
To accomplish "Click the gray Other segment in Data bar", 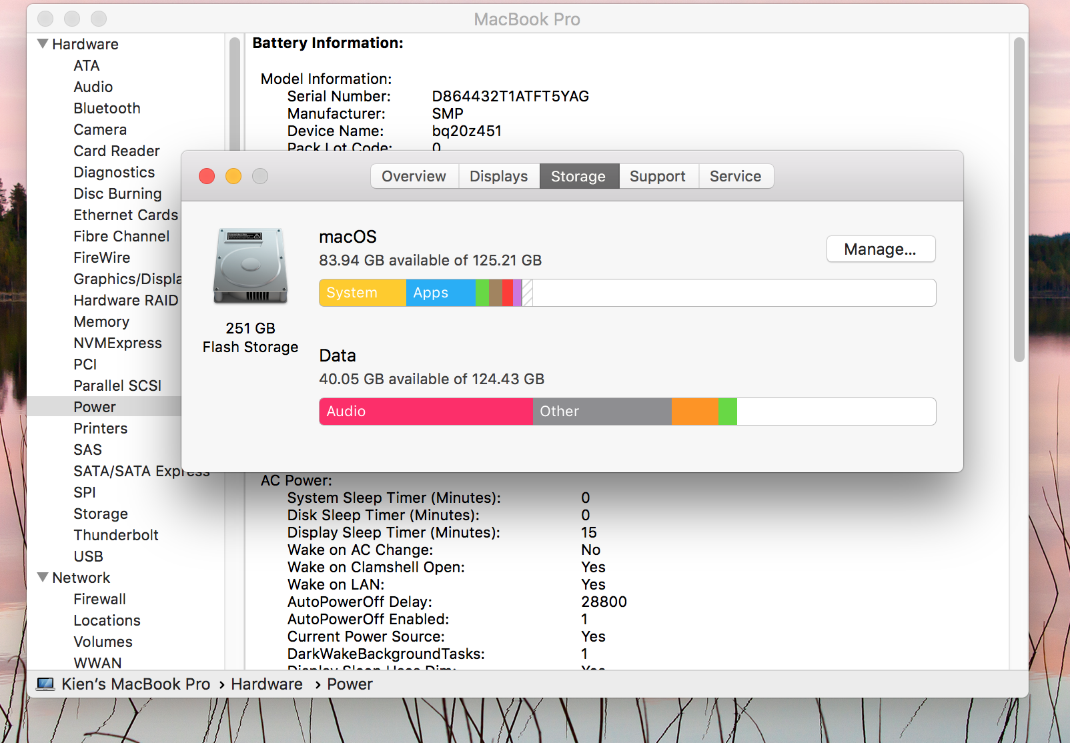I will click(602, 412).
